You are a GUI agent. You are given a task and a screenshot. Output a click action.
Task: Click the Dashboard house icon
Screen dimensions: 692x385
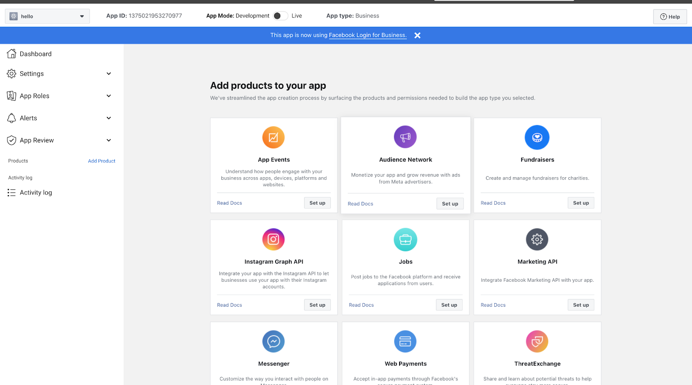(12, 54)
